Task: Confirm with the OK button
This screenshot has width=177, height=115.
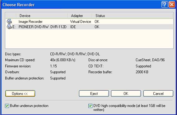Action: click(126, 93)
